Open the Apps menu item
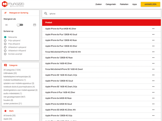 click(x=134, y=4)
